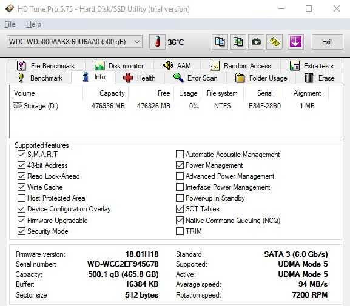This screenshot has width=350, height=306.
Task: Click the blue Info tab icon
Action: (86, 77)
